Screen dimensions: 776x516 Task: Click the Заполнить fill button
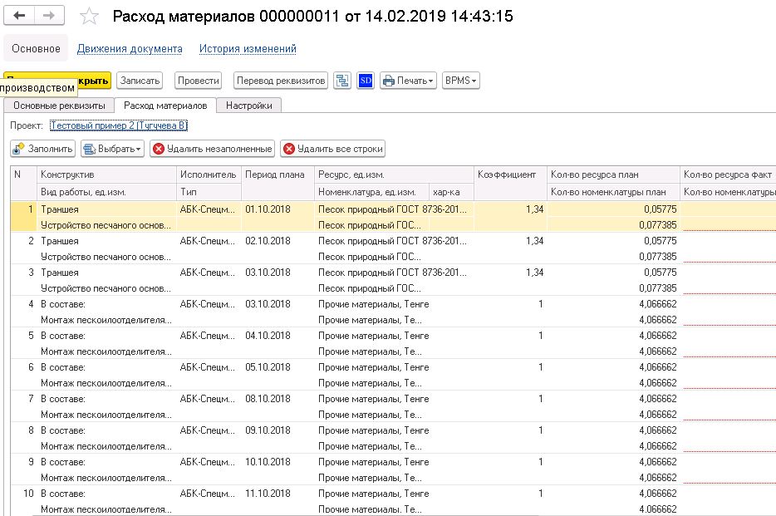pos(43,149)
